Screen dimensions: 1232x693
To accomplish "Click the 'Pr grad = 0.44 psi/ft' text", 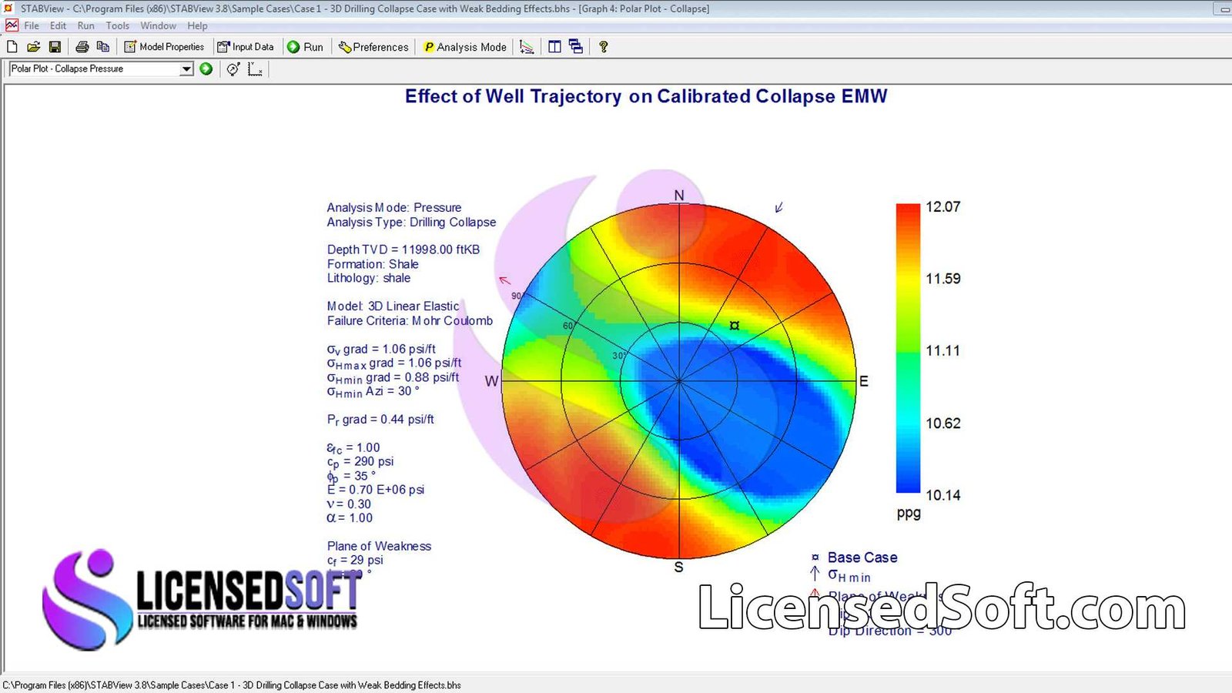I will pos(380,420).
